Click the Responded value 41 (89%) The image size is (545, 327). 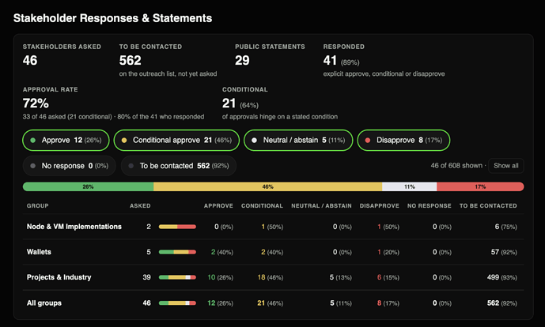[x=341, y=61]
